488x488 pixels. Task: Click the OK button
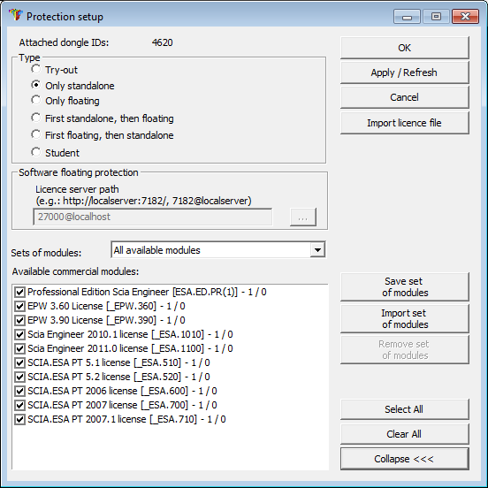pos(405,48)
